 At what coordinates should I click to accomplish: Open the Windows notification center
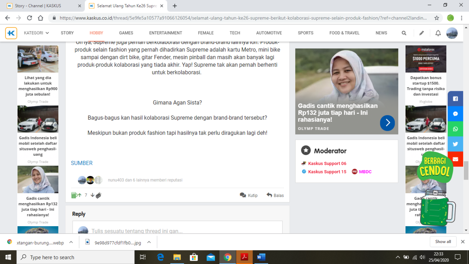click(x=458, y=257)
